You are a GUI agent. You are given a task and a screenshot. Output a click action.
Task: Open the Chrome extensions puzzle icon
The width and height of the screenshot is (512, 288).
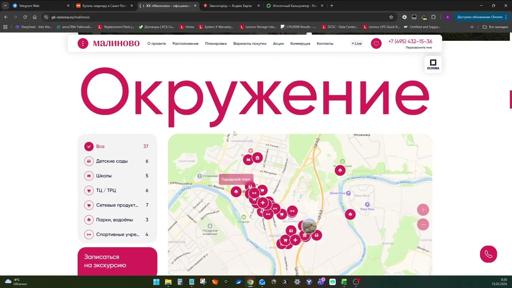[x=433, y=17]
